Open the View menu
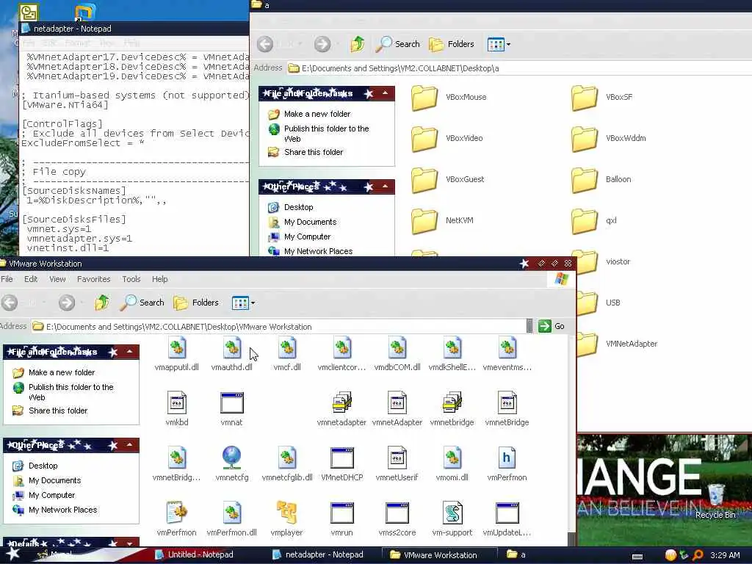The image size is (752, 564). coord(57,279)
